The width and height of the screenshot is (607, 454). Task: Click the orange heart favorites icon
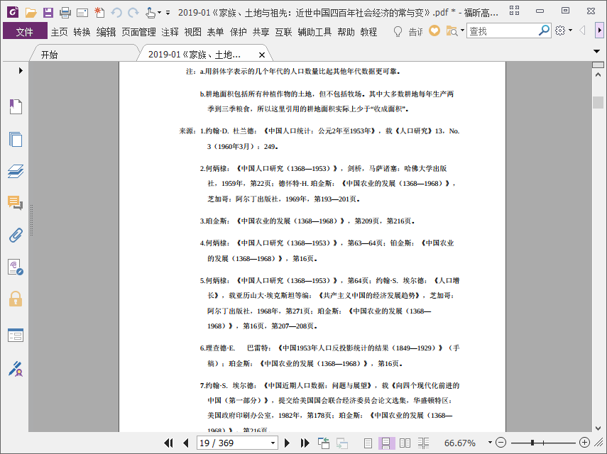[434, 31]
